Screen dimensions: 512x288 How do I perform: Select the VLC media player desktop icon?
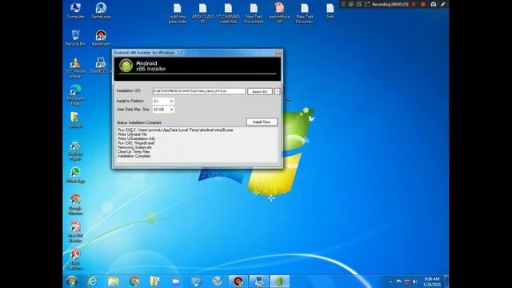pos(75,67)
